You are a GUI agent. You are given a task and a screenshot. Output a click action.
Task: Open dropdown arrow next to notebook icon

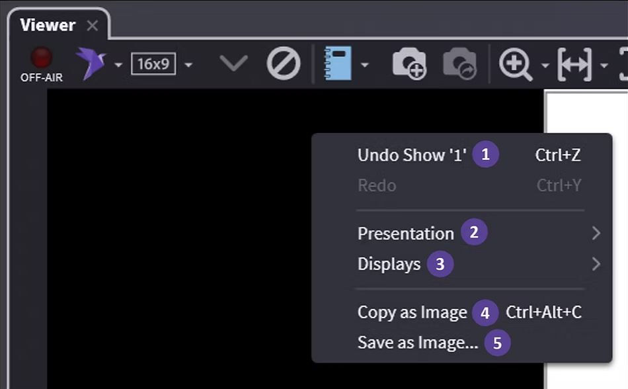(364, 65)
